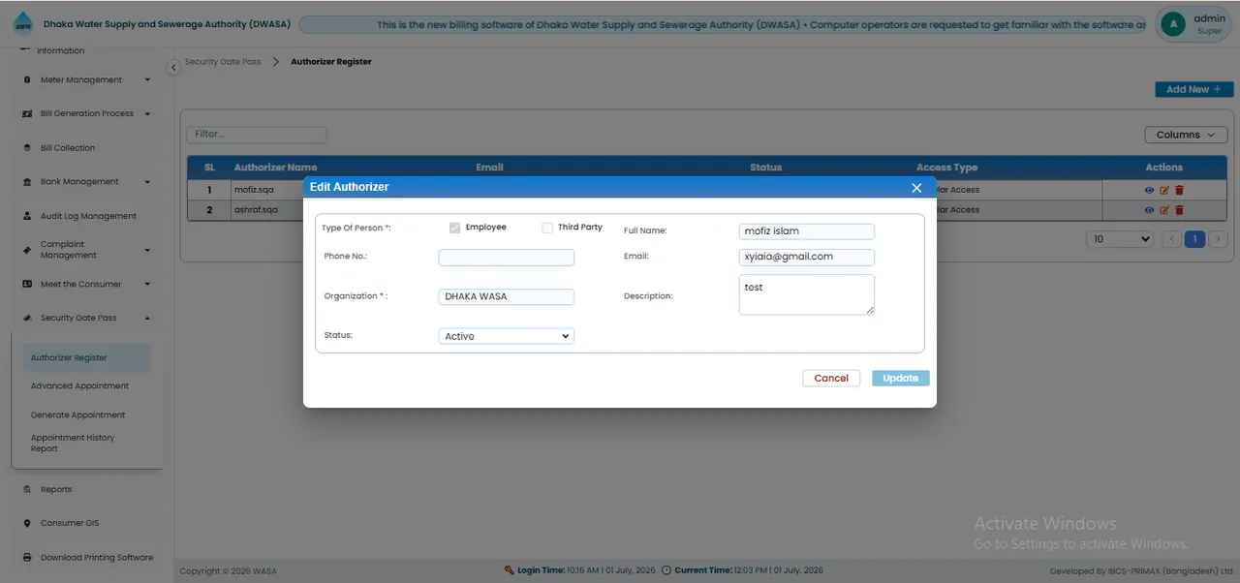Toggle the Third Party checkbox
1240x583 pixels.
pyautogui.click(x=547, y=228)
